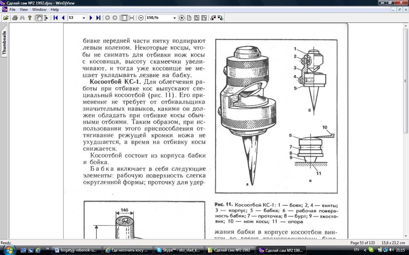Launch Internet Explorer from quick launch

38,250
